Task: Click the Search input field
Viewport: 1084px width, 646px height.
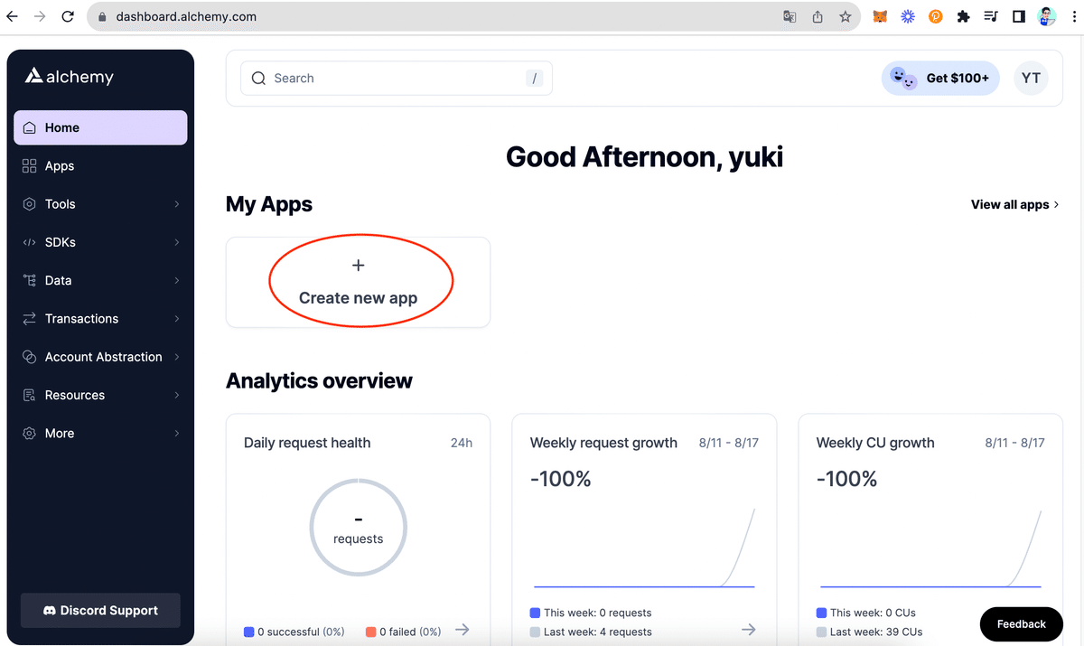Action: pyautogui.click(x=397, y=79)
